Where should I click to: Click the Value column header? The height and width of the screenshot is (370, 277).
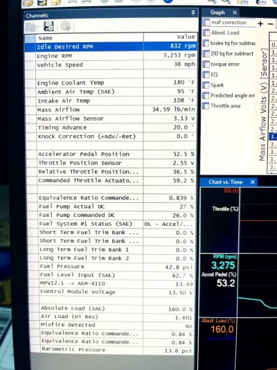[x=170, y=37]
